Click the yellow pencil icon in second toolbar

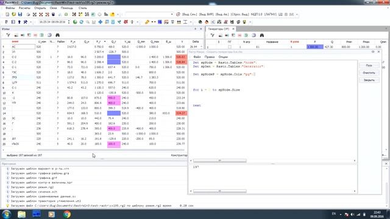coord(147,22)
